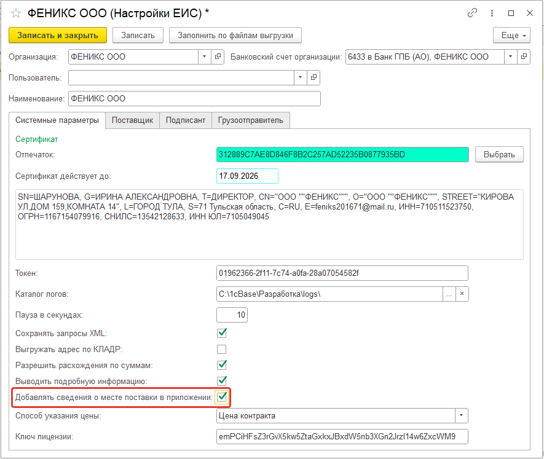Click the Записать button

pyautogui.click(x=138, y=36)
